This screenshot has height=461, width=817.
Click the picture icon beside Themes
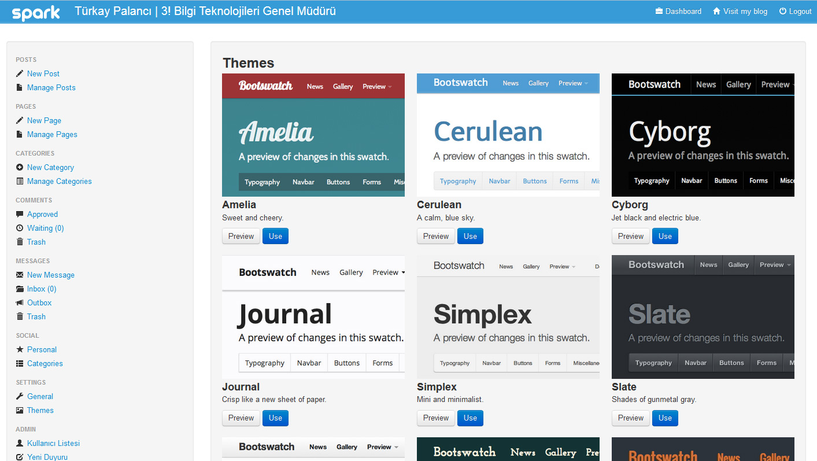[20, 410]
